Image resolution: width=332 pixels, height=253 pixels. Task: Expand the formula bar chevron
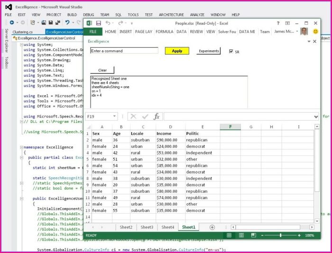tap(316, 117)
